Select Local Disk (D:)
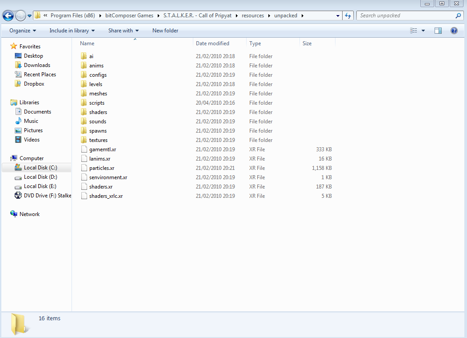Screen dimensions: 467x338 point(40,177)
